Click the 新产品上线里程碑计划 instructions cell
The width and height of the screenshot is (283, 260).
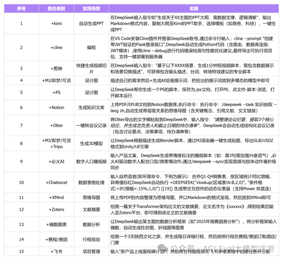194,251
